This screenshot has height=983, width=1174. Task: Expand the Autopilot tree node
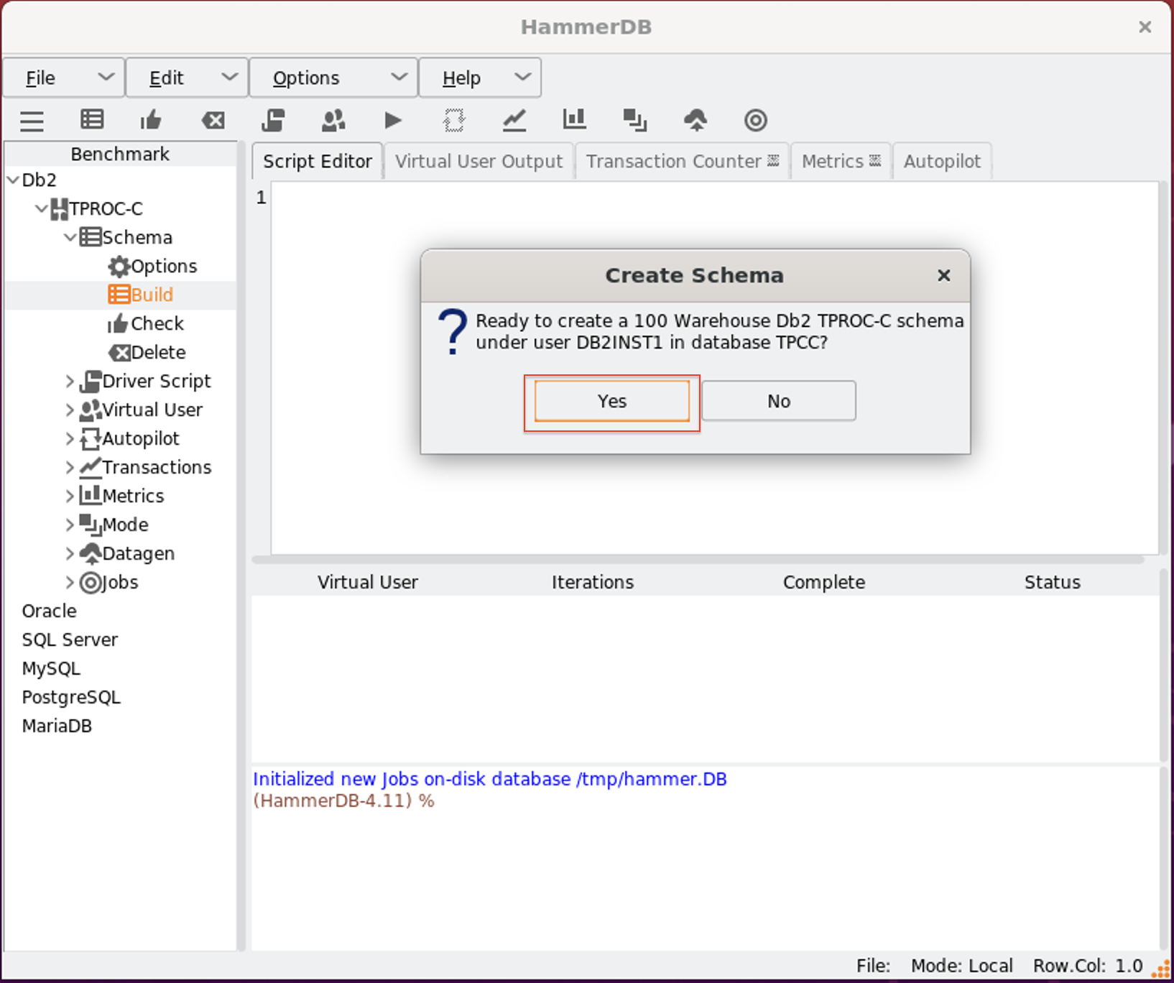[x=70, y=438]
